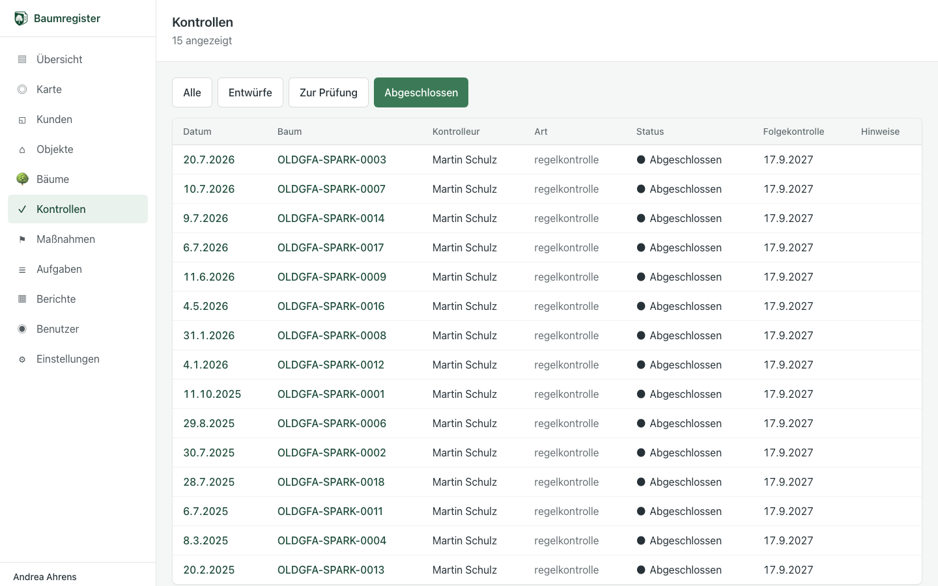The image size is (938, 586).
Task: Switch to the Entwürfe filter
Action: 250,92
